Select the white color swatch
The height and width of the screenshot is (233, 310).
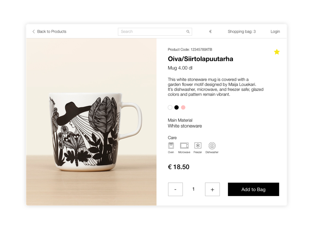tap(170, 108)
